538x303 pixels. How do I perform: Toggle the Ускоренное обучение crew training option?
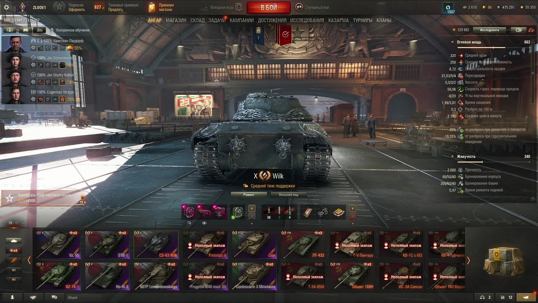click(70, 30)
